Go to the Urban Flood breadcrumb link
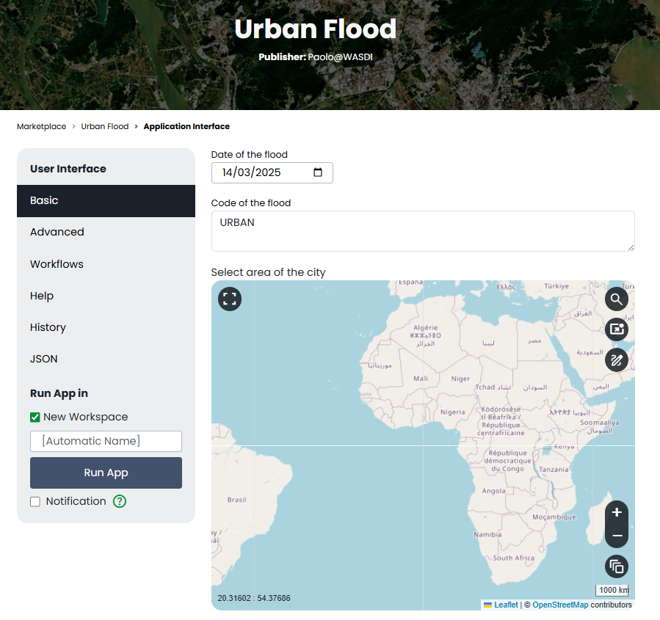 105,127
